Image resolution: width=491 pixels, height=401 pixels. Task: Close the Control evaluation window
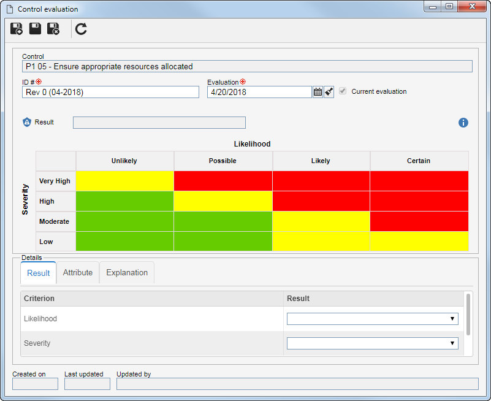472,7
